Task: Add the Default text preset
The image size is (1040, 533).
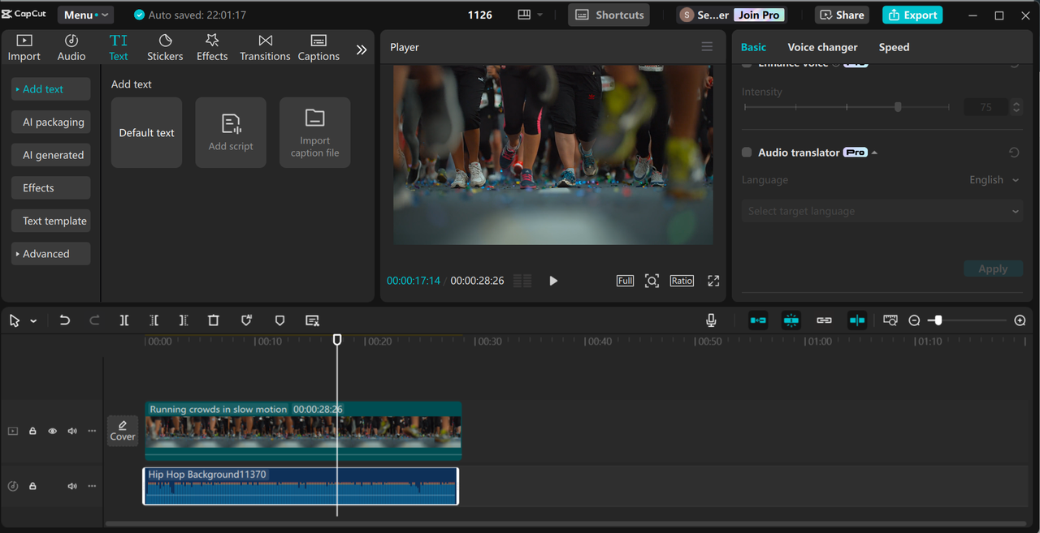Action: 146,133
